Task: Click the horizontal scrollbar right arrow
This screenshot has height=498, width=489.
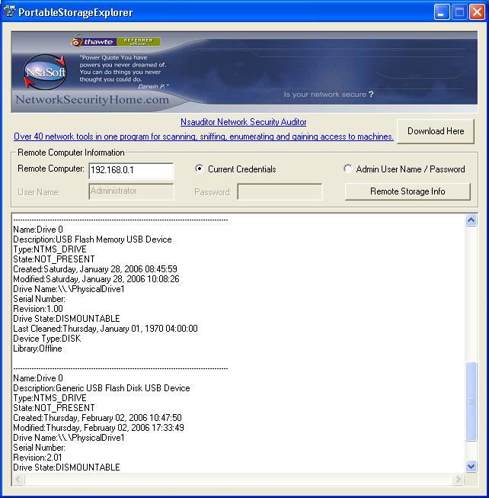Action: click(458, 479)
